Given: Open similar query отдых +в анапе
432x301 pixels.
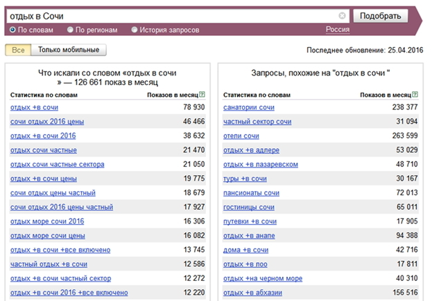Looking at the screenshot, I should click(249, 235).
